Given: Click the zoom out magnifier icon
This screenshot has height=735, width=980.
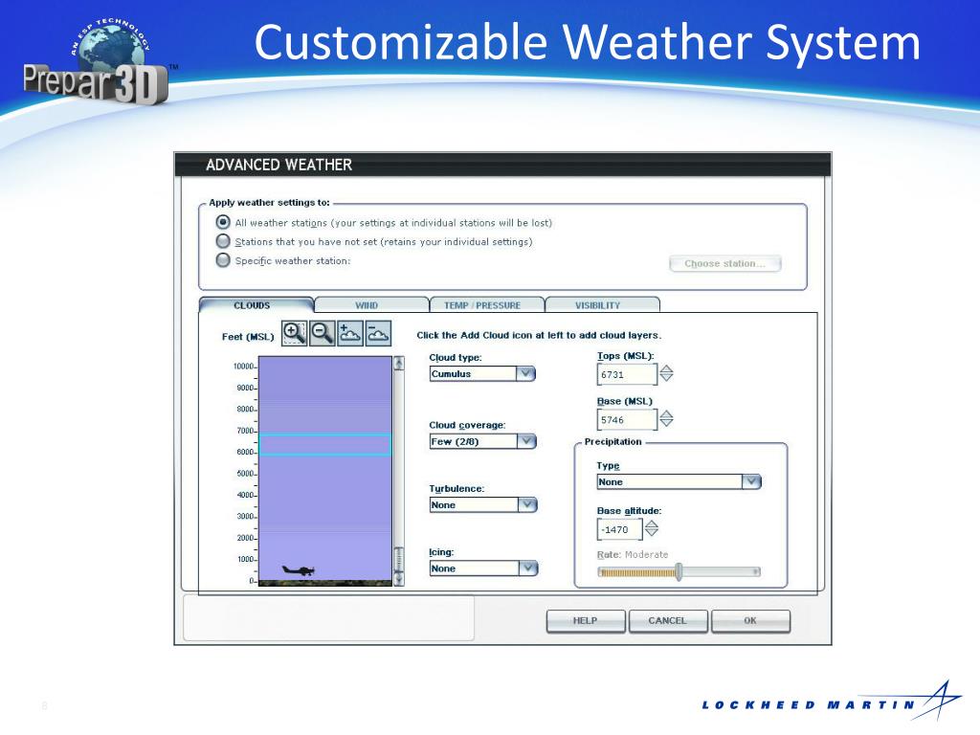Looking at the screenshot, I should click(322, 333).
